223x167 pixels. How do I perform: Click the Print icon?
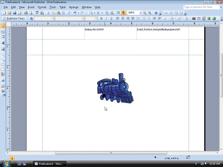click(26, 13)
